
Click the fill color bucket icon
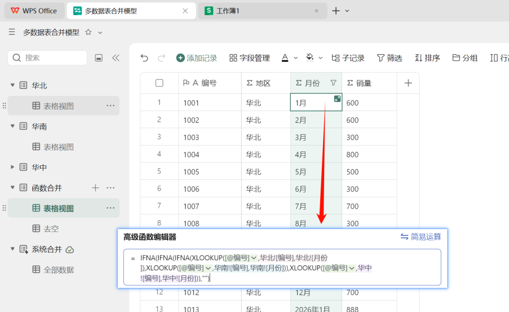tap(310, 58)
